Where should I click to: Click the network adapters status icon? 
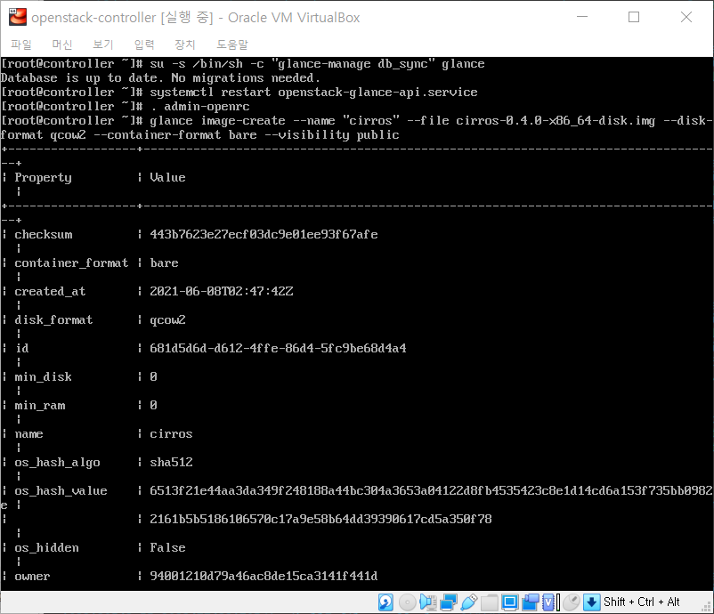[449, 602]
